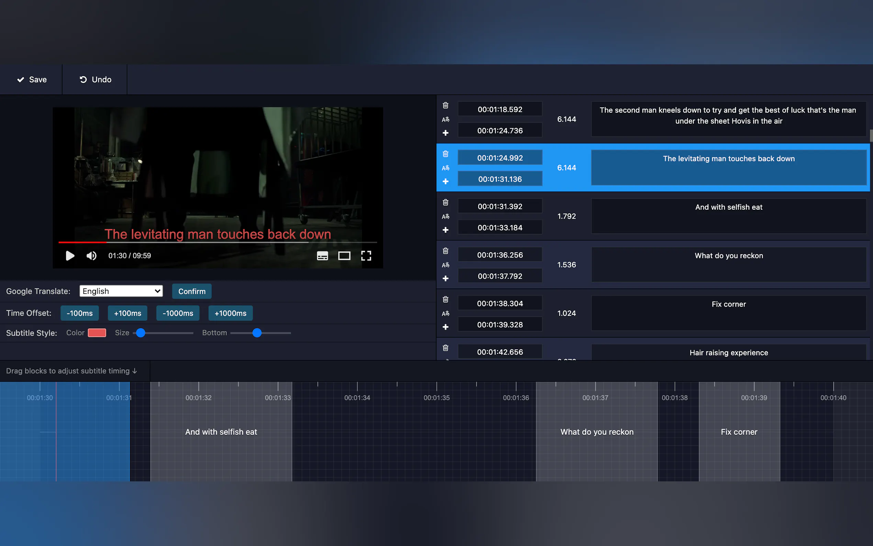This screenshot has width=873, height=546.
Task: Translate the first subtitle about second man
Action: [445, 120]
